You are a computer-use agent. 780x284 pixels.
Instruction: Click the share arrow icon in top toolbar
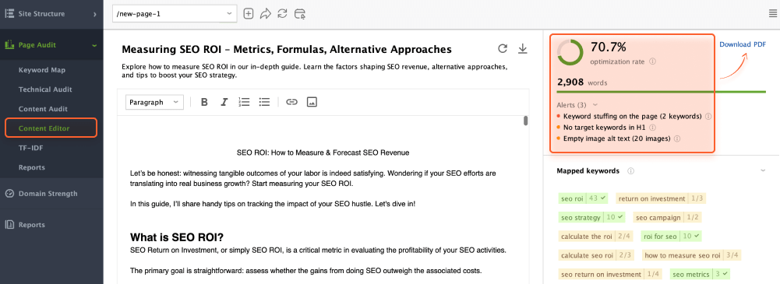tap(265, 14)
